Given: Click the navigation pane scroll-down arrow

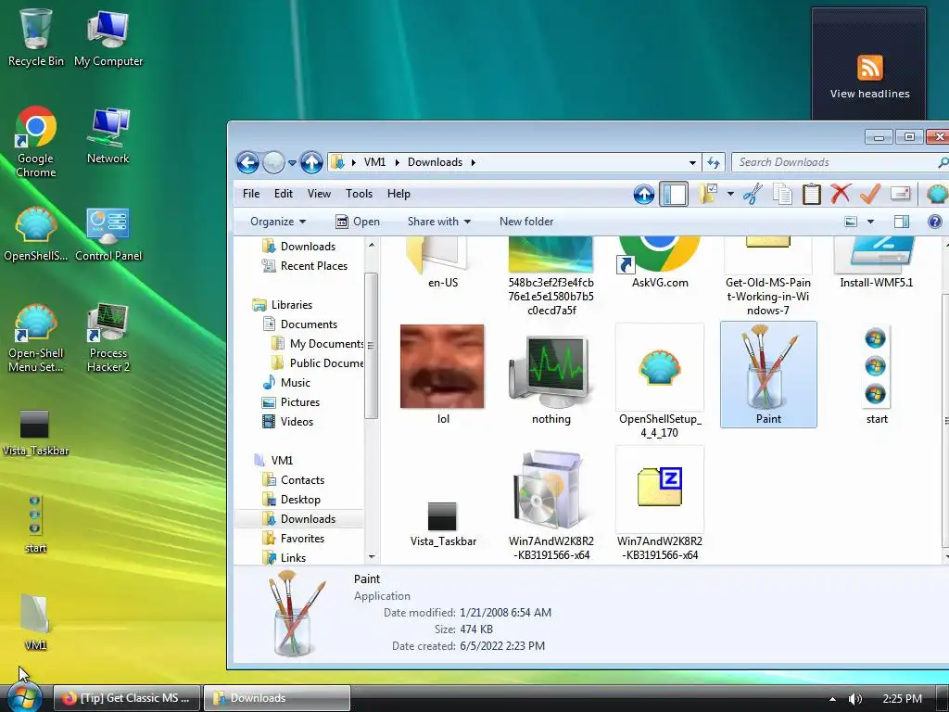Looking at the screenshot, I should [x=372, y=557].
